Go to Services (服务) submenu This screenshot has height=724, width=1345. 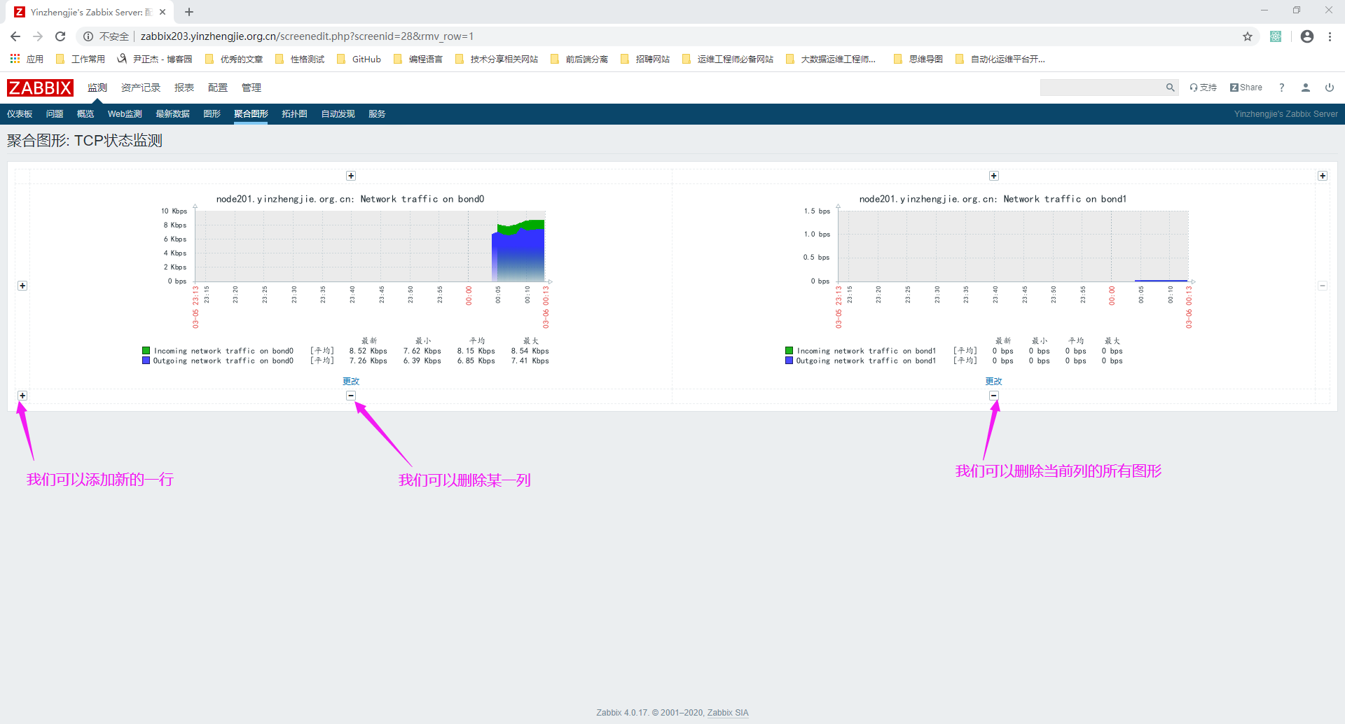(377, 114)
